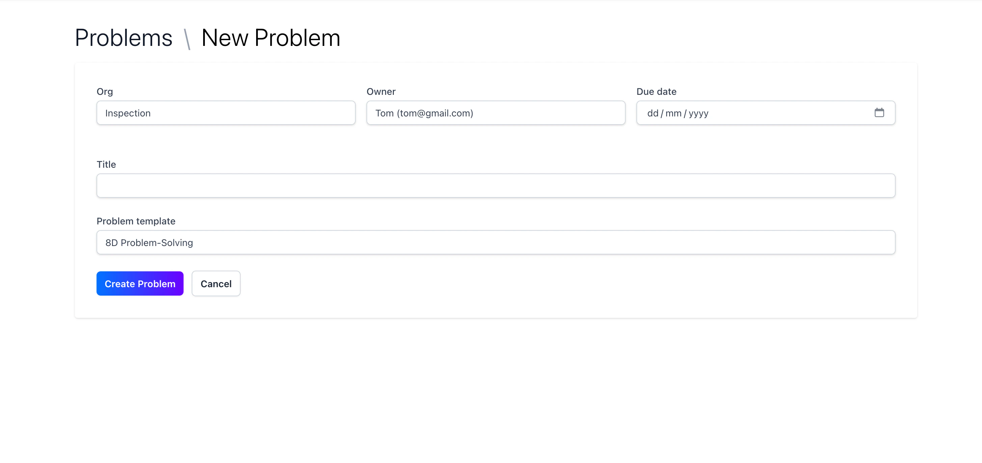This screenshot has height=463, width=982.
Task: Click the New Problem breadcrumb label
Action: [271, 37]
